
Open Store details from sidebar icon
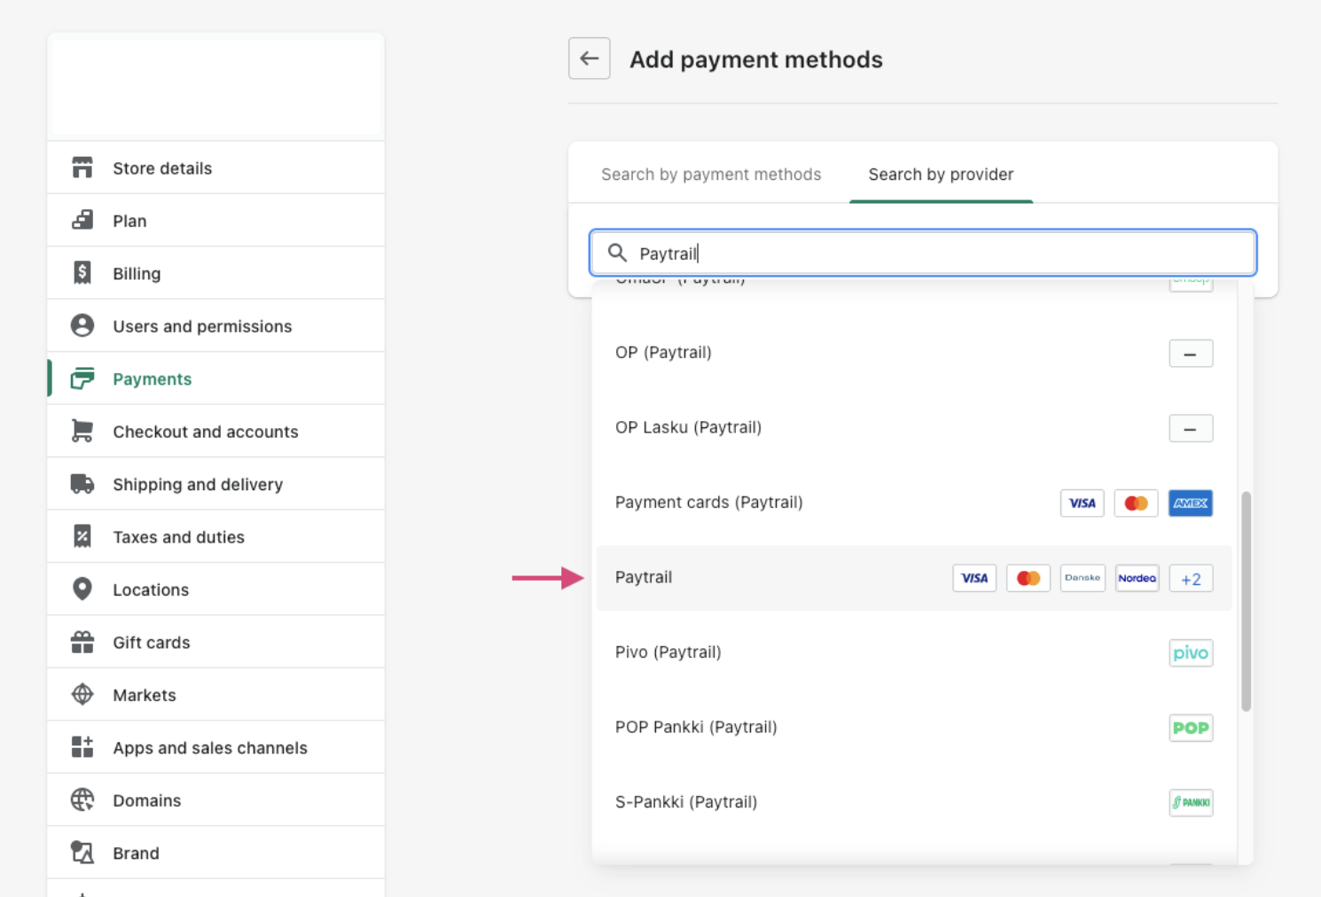(82, 168)
